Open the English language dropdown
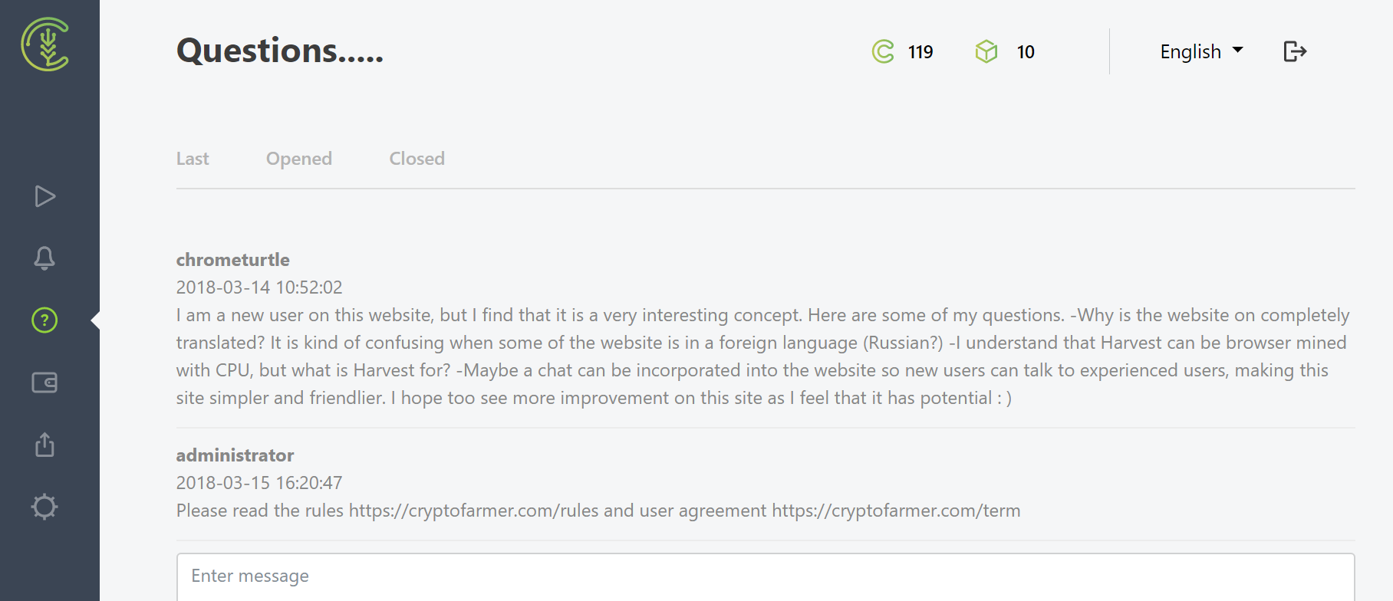 (1189, 51)
